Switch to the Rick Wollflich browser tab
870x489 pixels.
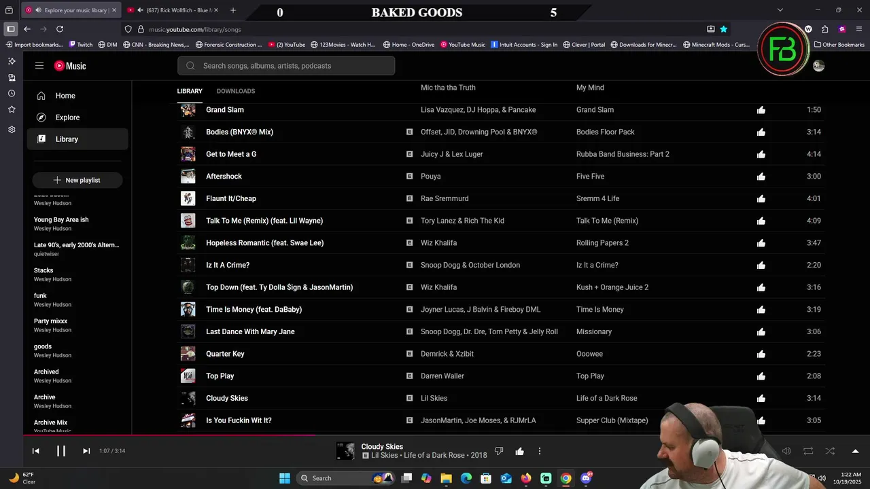pyautogui.click(x=173, y=10)
